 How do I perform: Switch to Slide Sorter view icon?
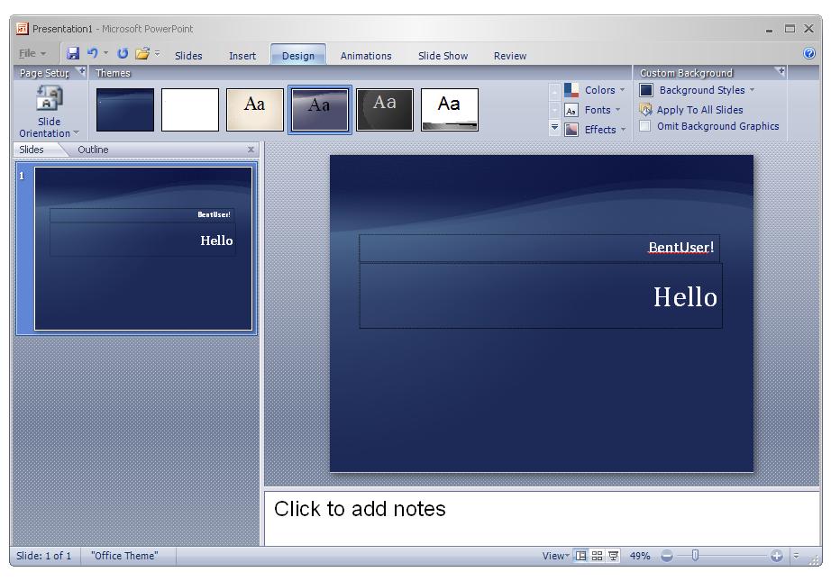click(x=597, y=556)
